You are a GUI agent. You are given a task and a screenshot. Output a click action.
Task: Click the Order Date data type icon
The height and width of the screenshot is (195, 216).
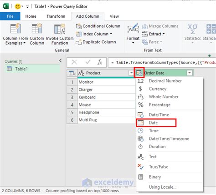(139, 73)
